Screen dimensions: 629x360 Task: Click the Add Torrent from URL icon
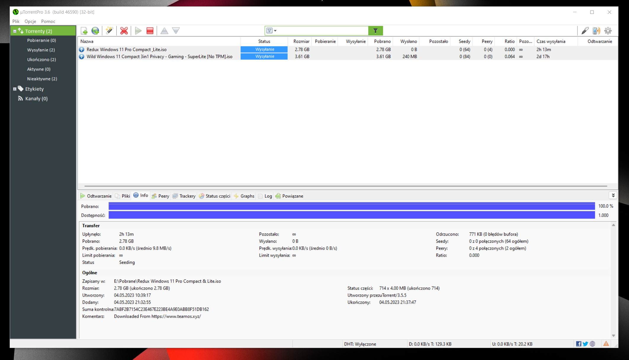coord(95,31)
